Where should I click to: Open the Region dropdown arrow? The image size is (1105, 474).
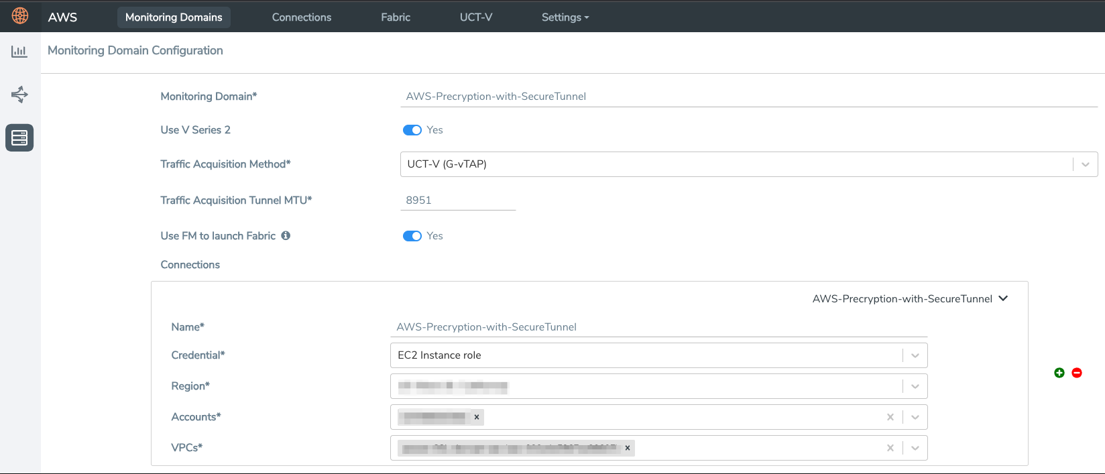coord(915,386)
